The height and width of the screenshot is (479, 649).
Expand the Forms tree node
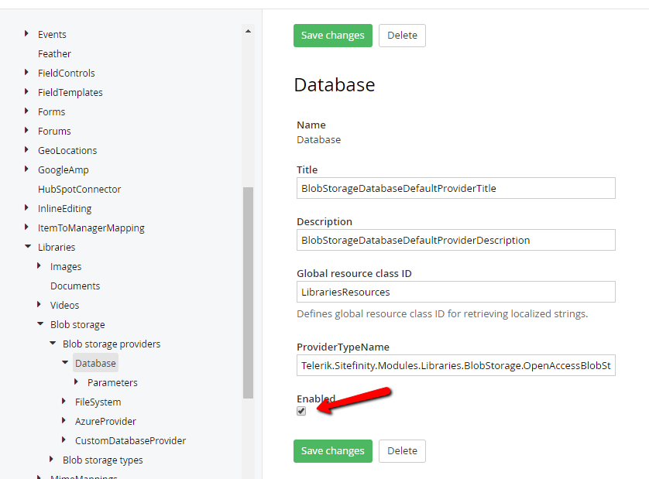[27, 111]
